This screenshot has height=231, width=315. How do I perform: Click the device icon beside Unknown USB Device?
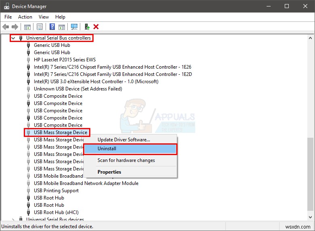point(29,89)
